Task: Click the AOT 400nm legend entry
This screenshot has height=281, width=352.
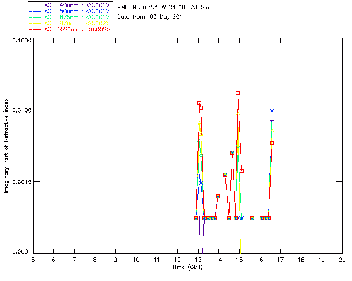Action: pos(69,5)
